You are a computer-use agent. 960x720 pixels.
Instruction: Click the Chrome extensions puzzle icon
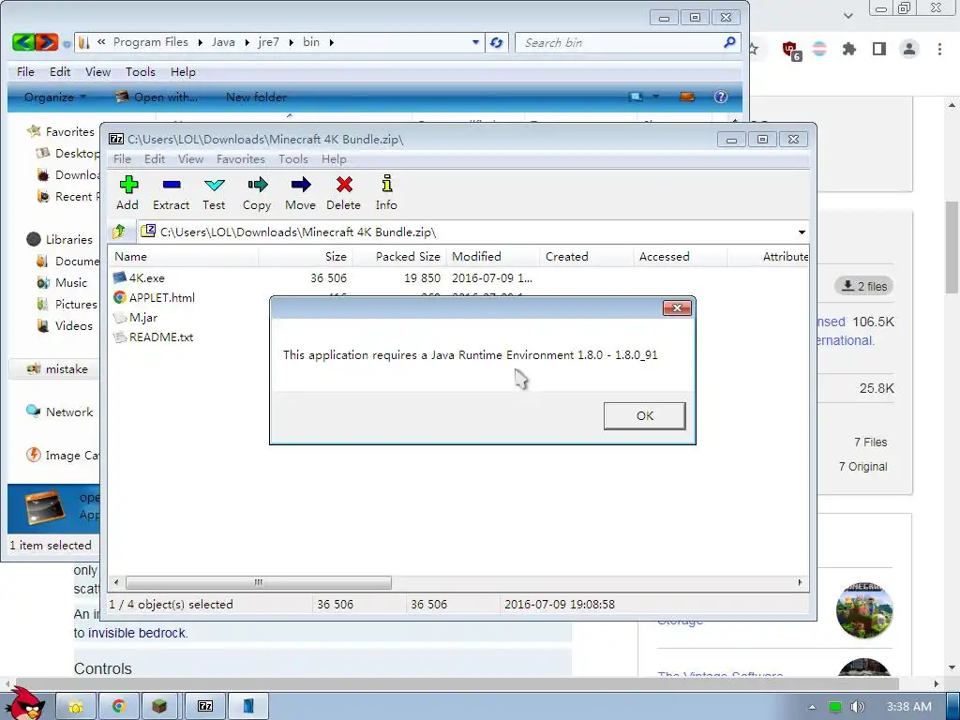click(x=848, y=49)
